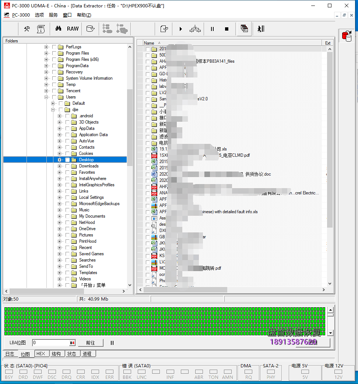Pause the LBA bitmap with pause icon

[112, 343]
